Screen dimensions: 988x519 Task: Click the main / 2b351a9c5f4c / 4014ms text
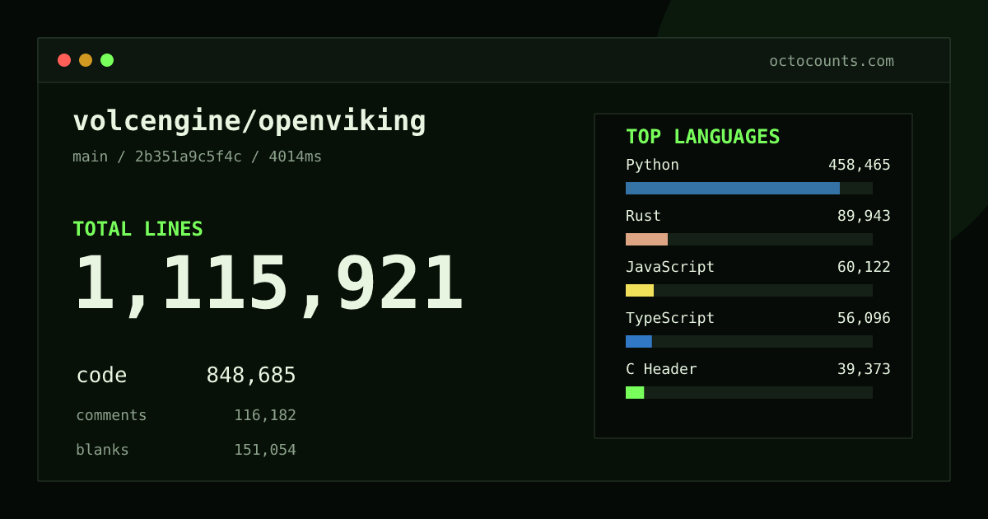(x=198, y=157)
